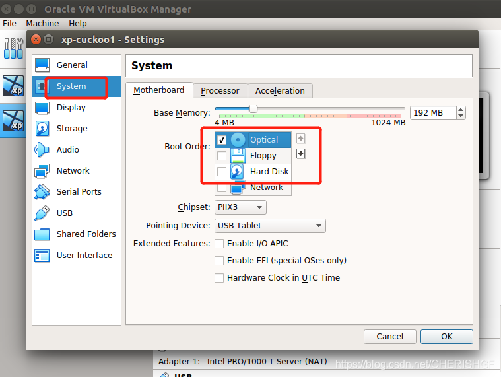Screen dimensions: 501x377
Task: Toggle the Optical boot checkbox
Action: [x=222, y=140]
